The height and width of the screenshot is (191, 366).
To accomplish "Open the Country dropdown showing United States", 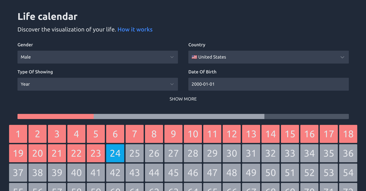I will click(x=268, y=57).
